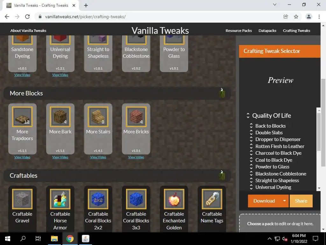Open the Chrome profile avatar
Screen dimensions: 326x245
tap(309, 17)
